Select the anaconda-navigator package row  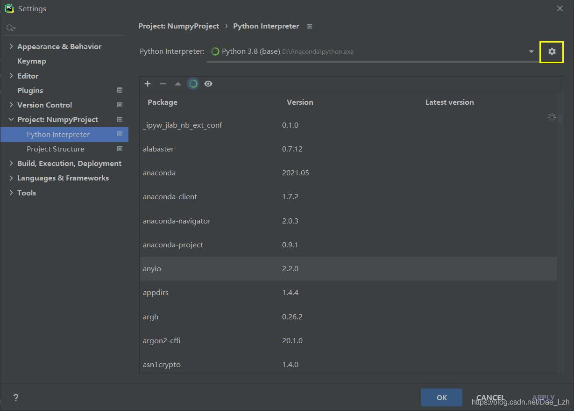[177, 221]
